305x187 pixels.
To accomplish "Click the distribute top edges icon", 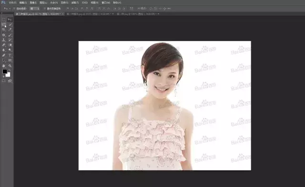I will pyautogui.click(x=99, y=9).
